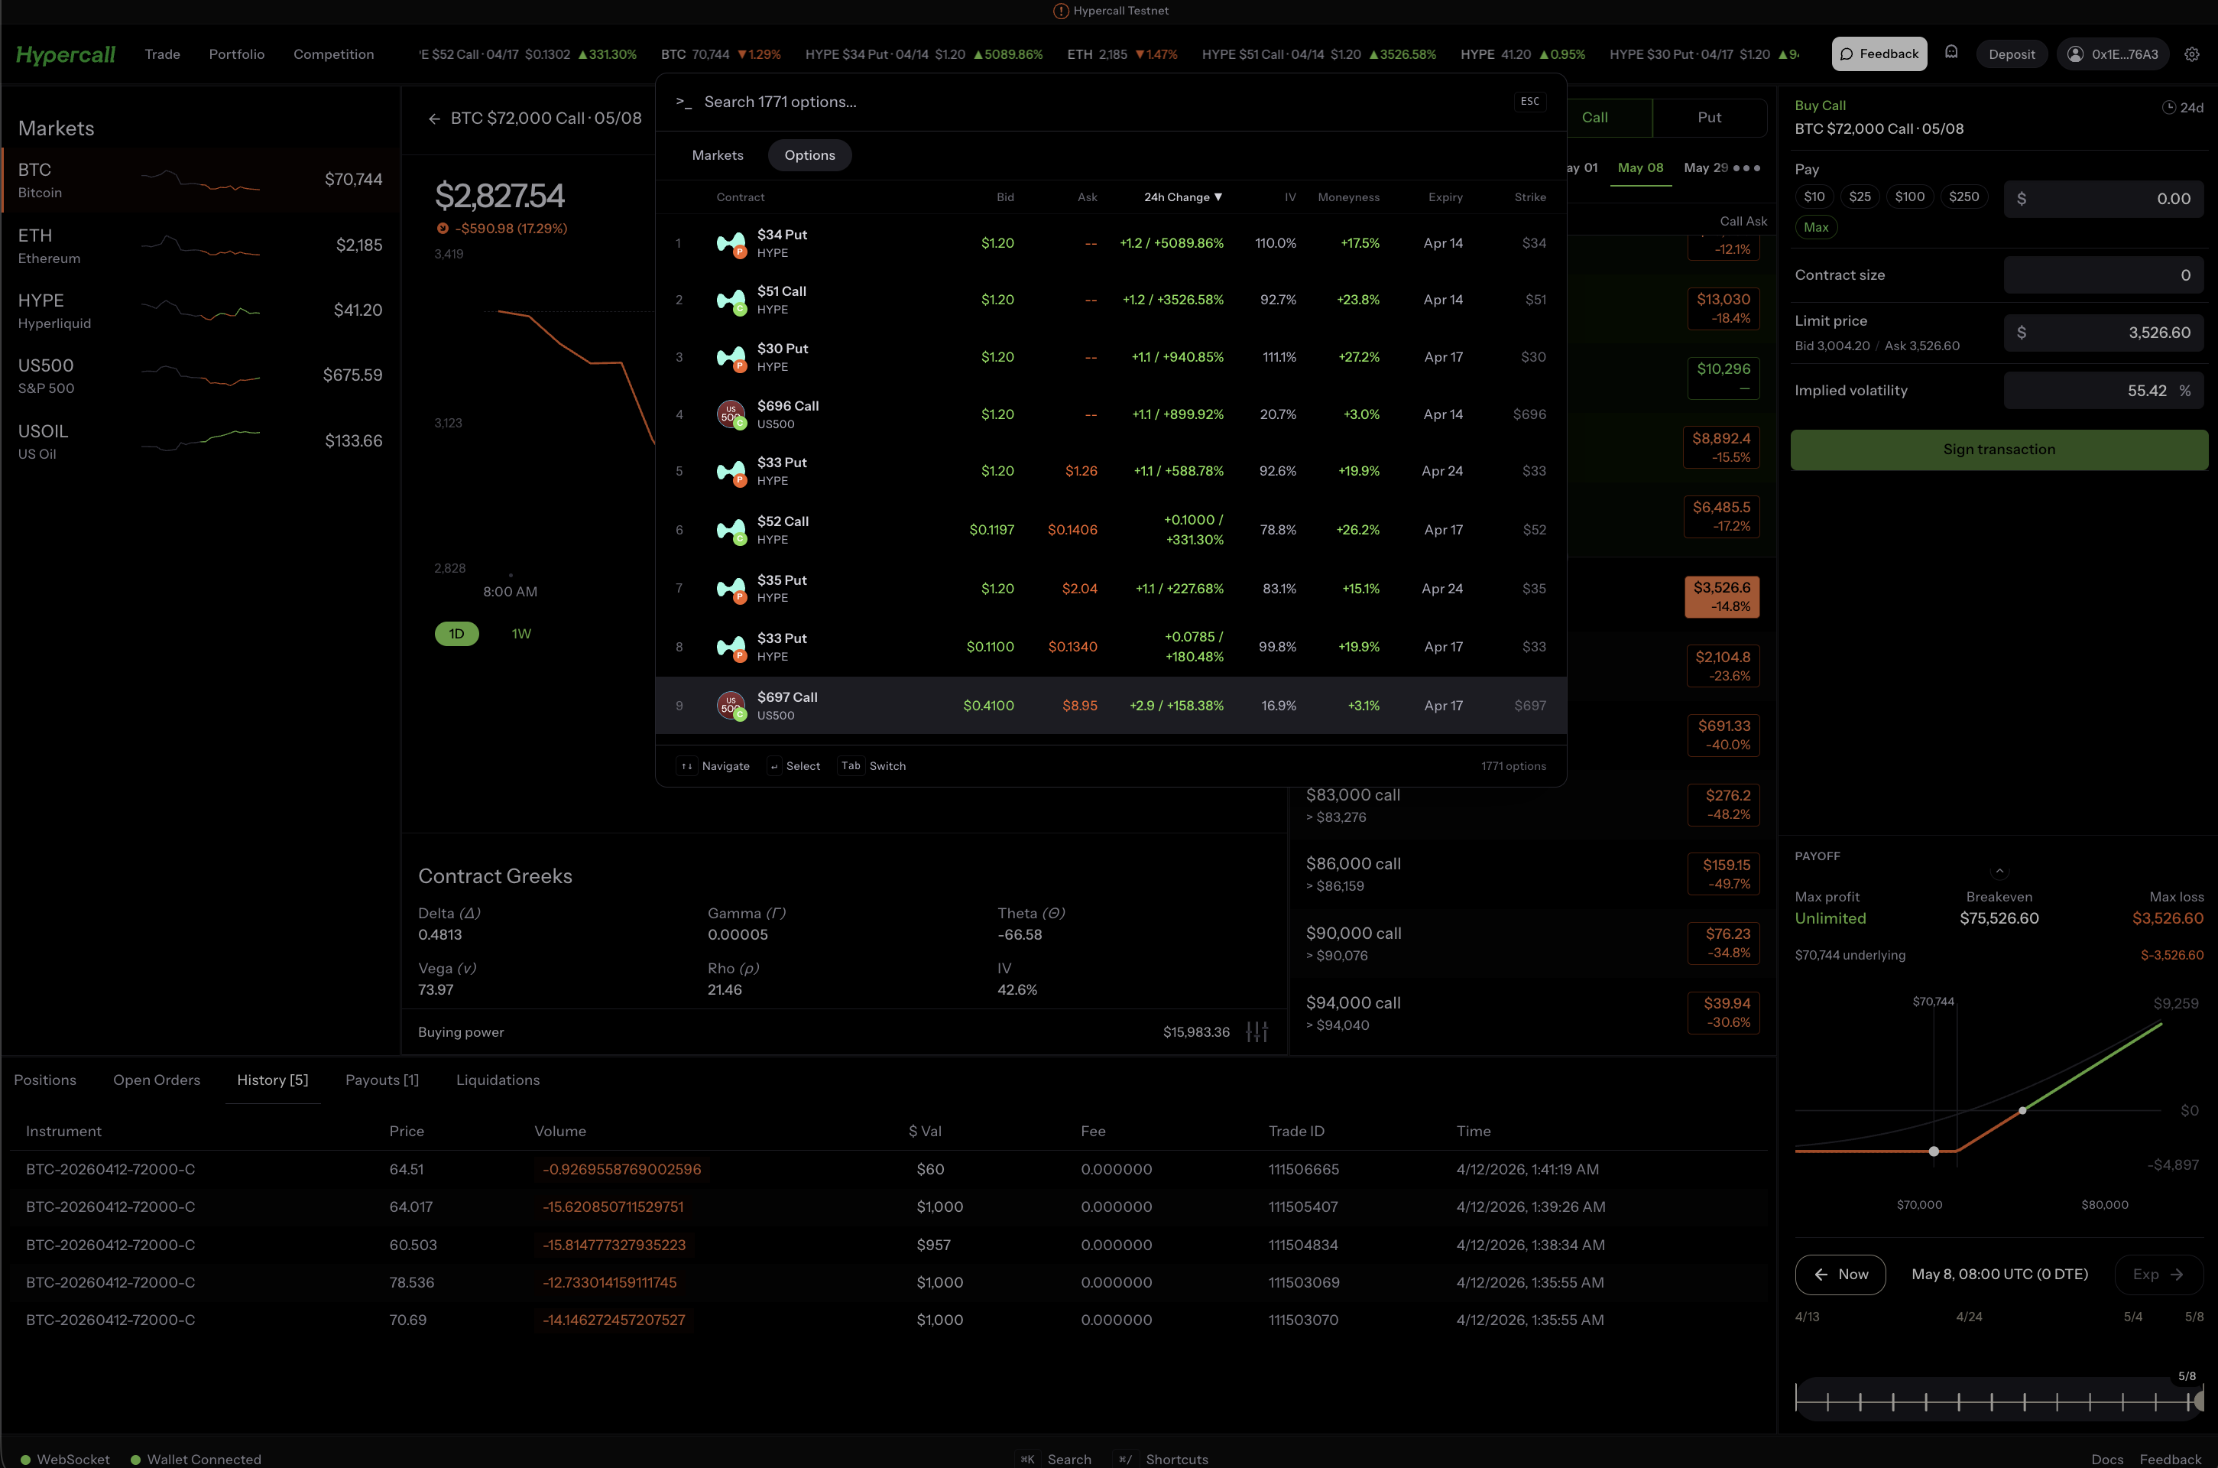Click the Limit price input
This screenshot has width=2218, height=1468.
tap(2104, 333)
